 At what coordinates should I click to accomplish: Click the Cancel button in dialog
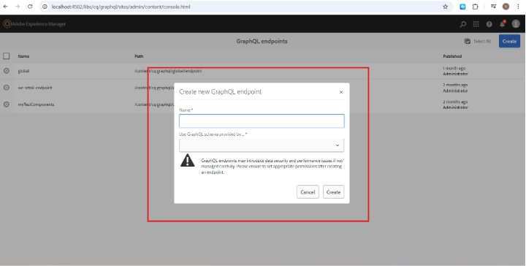308,192
